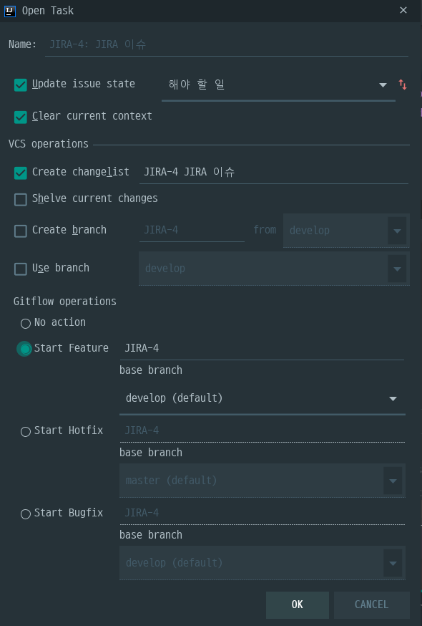The width and height of the screenshot is (422, 626).
Task: Open the issue state dropdown
Action: (x=278, y=85)
